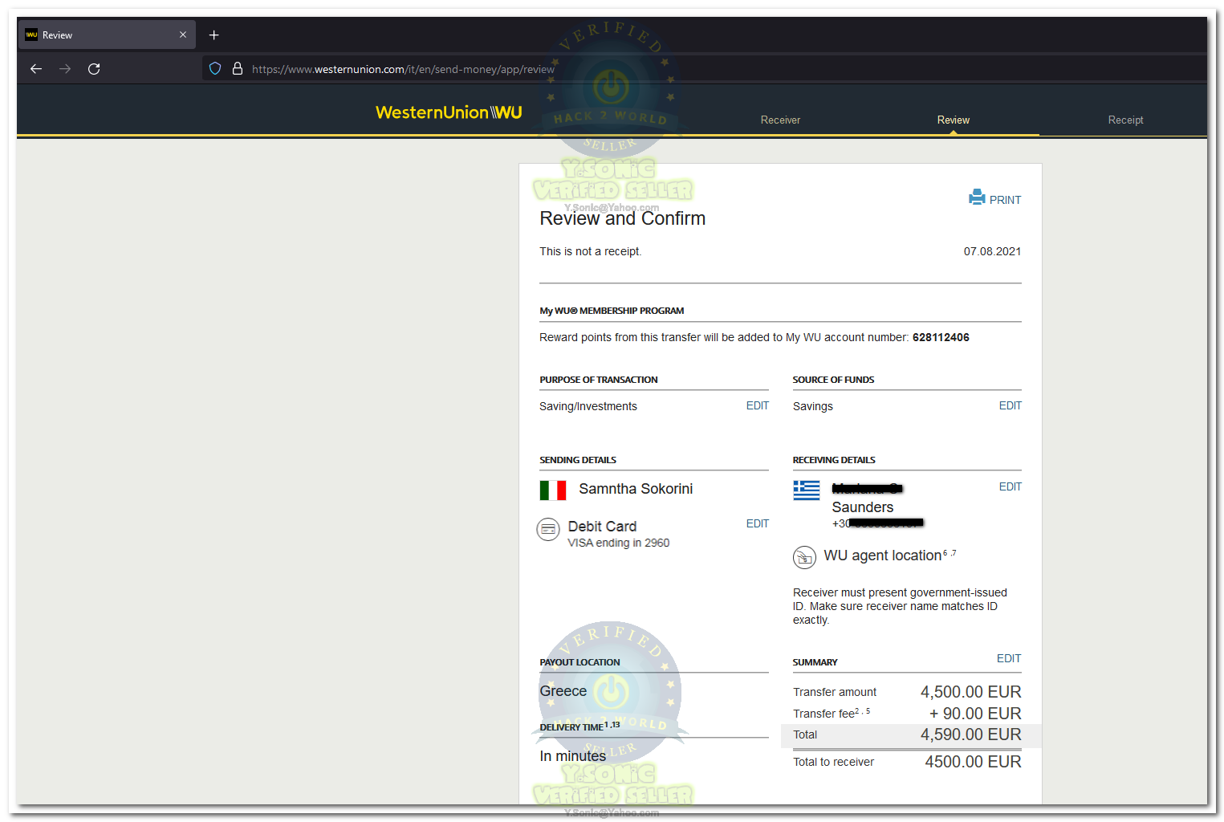Click the government-issued ID notice text
The image size is (1224, 822).
tap(900, 607)
